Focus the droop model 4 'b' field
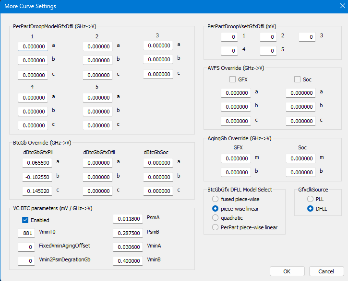 pos(33,112)
